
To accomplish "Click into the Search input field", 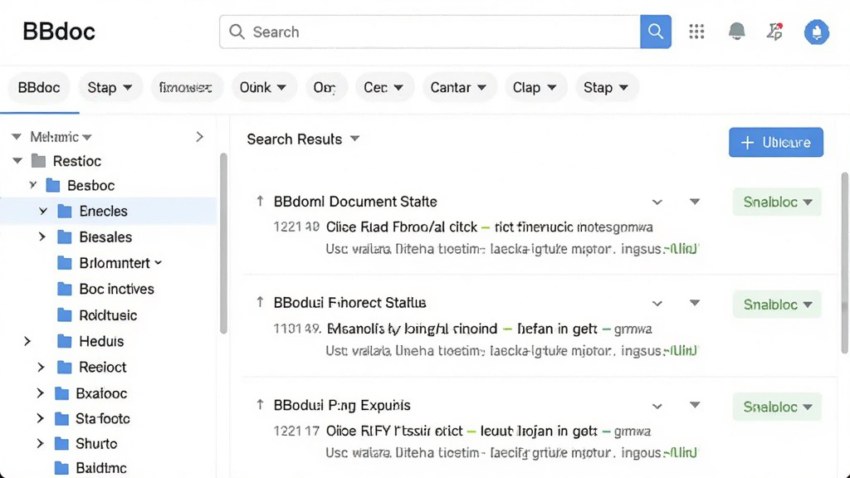I will coord(429,32).
